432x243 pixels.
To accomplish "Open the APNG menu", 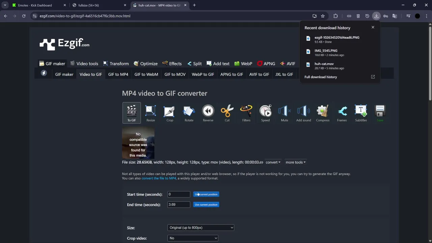I will (x=266, y=63).
